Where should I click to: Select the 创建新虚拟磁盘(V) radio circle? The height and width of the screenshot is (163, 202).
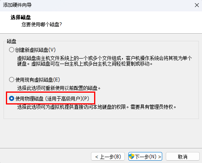click(x=11, y=50)
